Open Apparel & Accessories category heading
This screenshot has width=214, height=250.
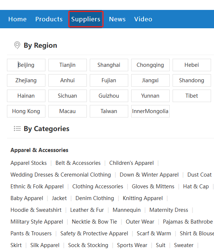39,150
